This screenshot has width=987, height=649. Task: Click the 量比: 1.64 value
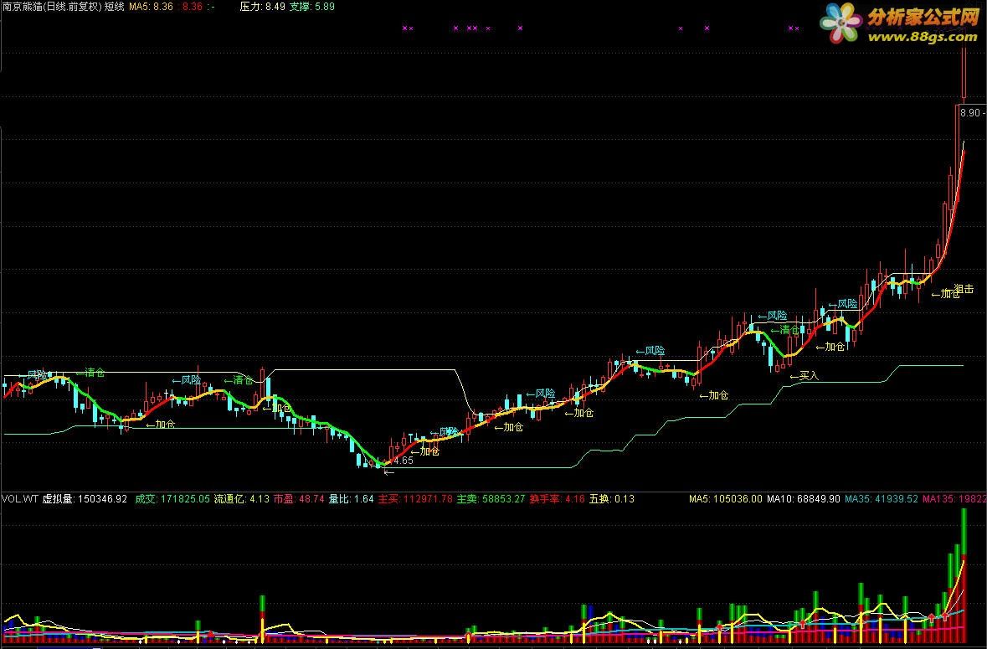coord(352,498)
